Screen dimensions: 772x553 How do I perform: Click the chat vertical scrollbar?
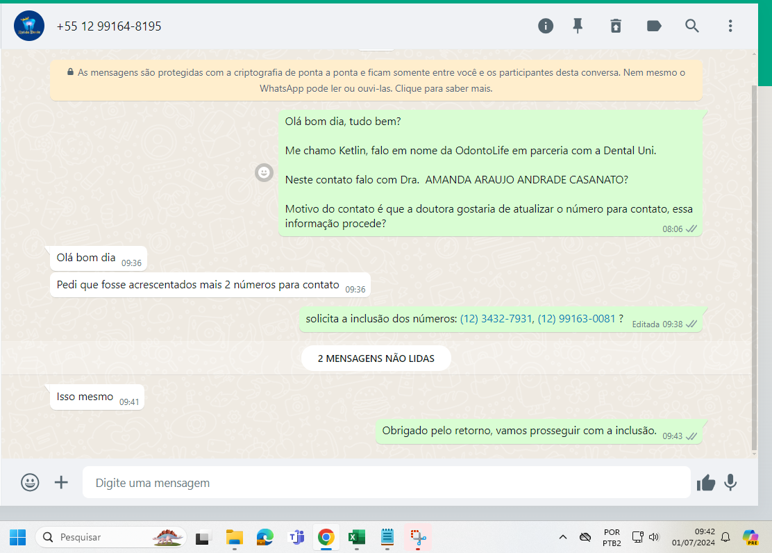(x=754, y=266)
